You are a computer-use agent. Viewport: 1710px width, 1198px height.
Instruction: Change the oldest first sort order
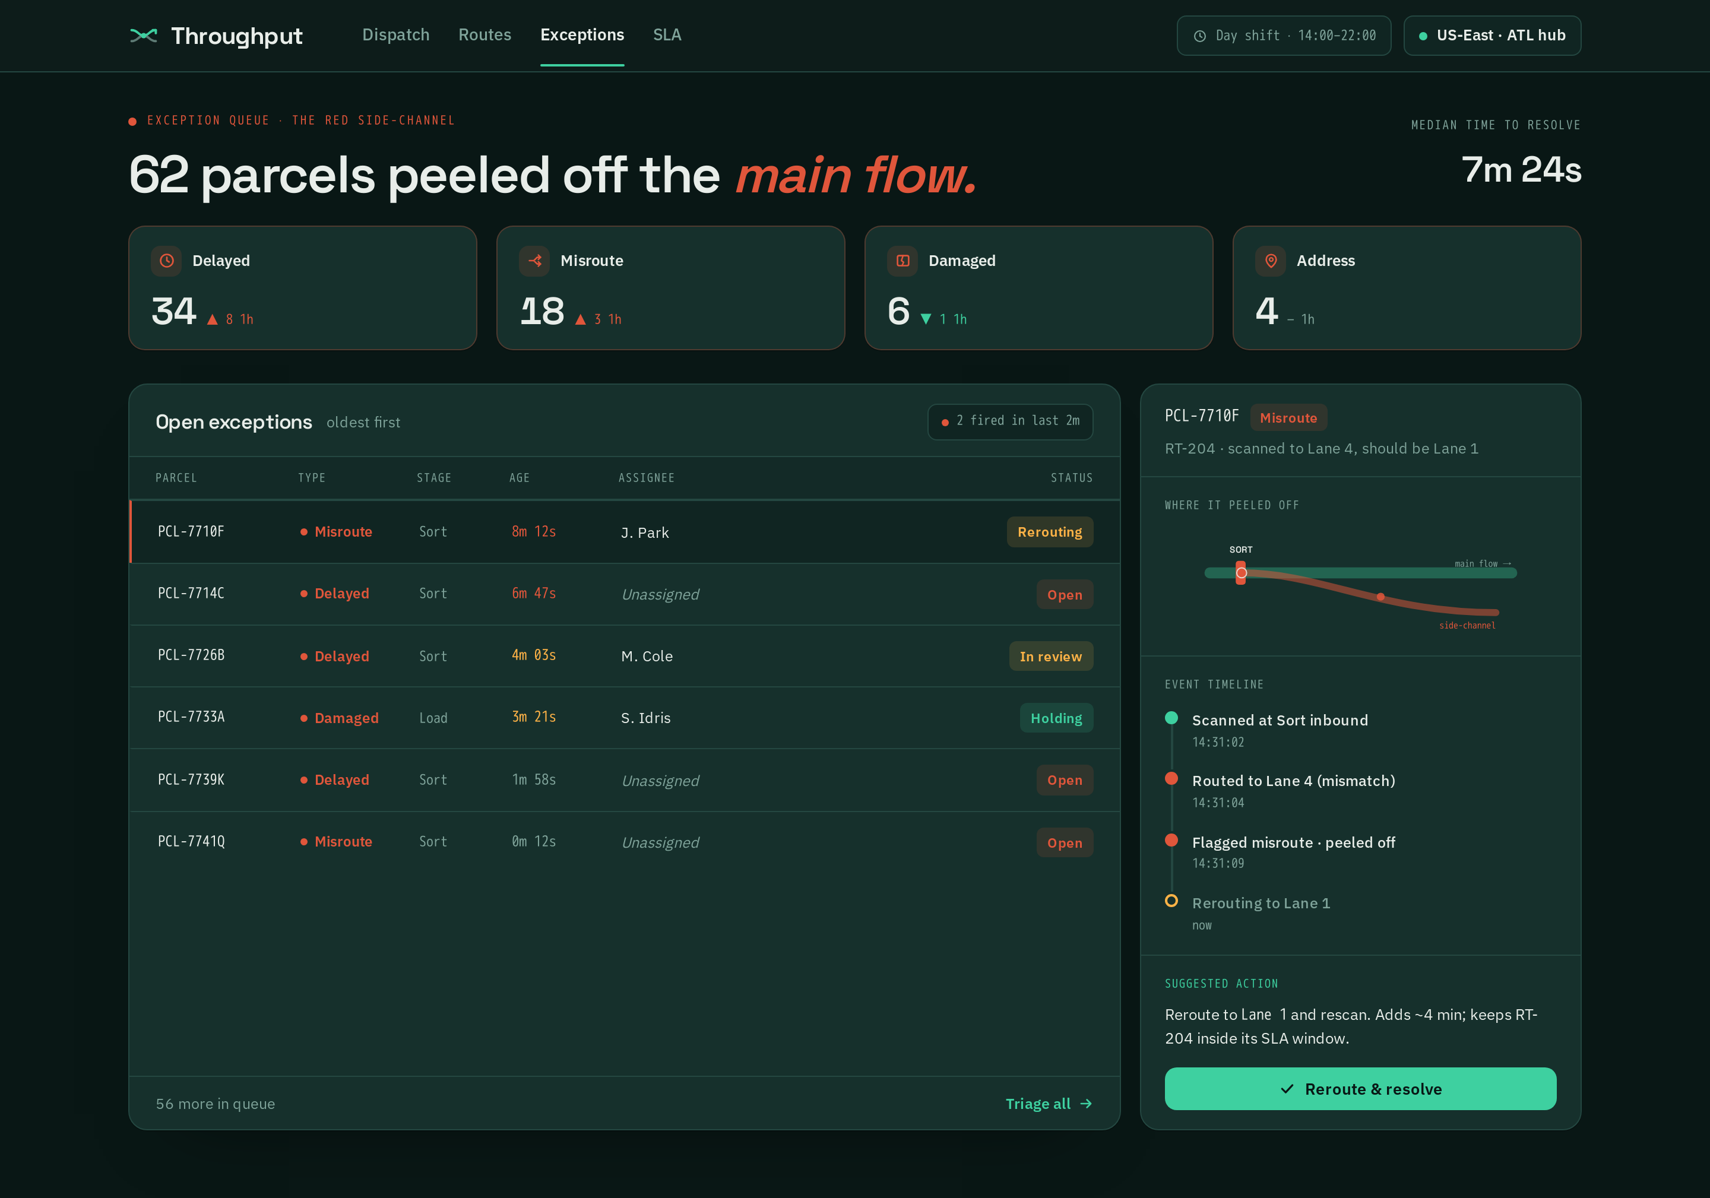tap(363, 422)
